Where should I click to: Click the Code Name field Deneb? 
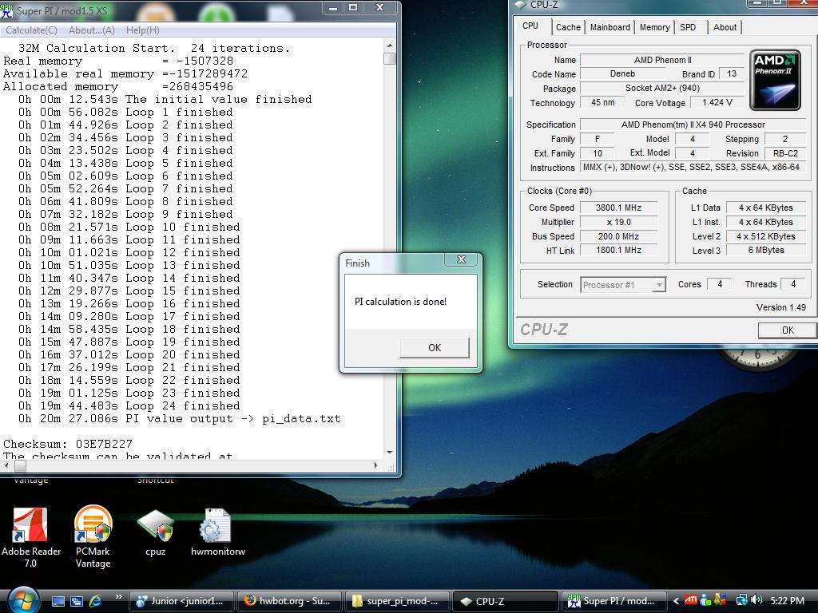622,74
